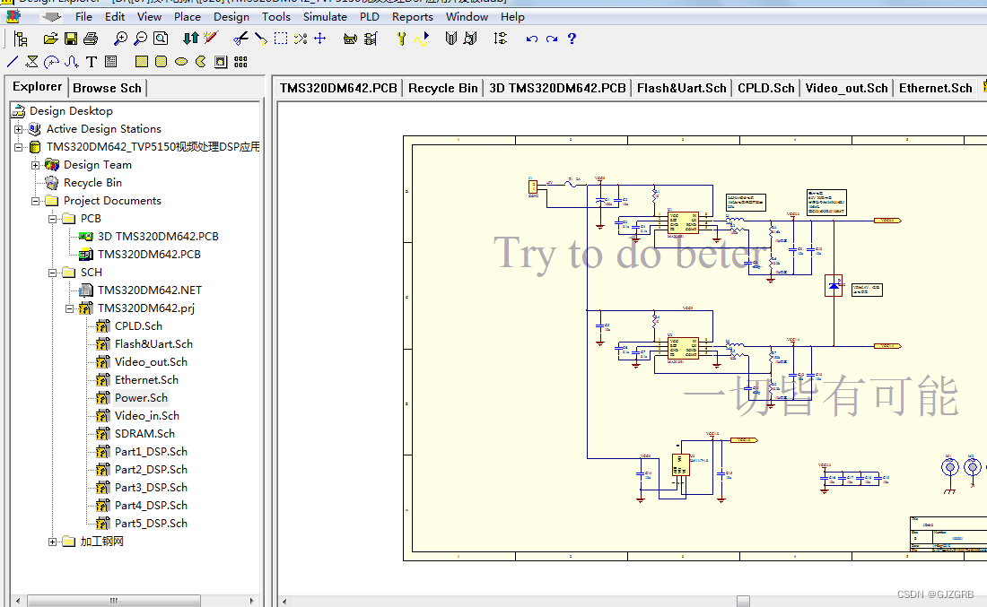Screen dimensions: 987x607
Task: Click the undo arrow icon
Action: 532,38
